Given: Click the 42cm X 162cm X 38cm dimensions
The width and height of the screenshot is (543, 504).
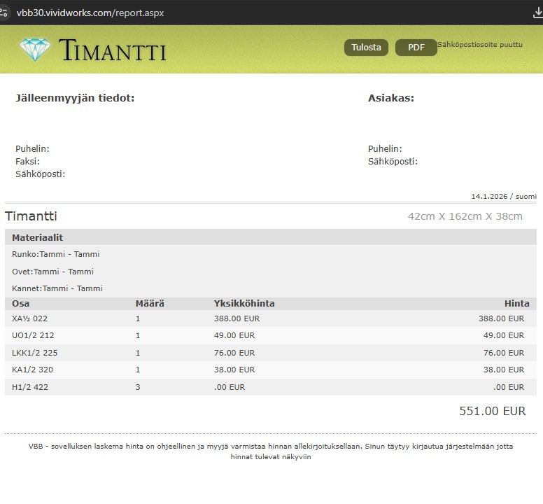Looking at the screenshot, I should tap(465, 216).
